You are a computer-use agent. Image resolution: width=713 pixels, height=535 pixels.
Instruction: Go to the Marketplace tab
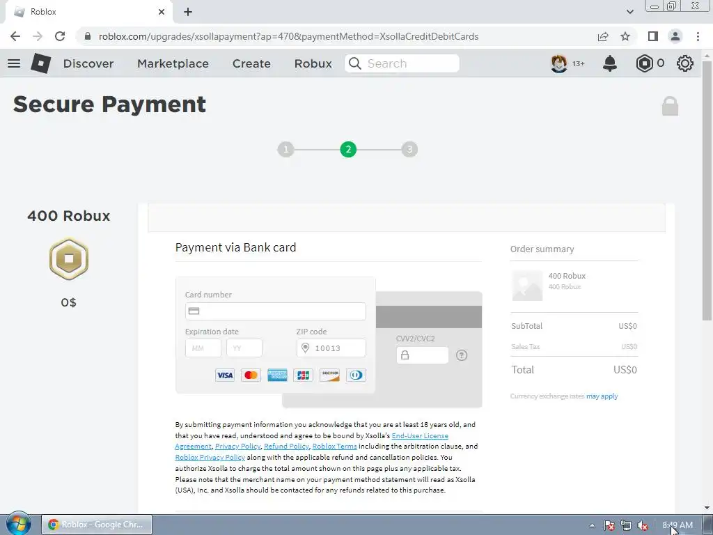pos(173,63)
